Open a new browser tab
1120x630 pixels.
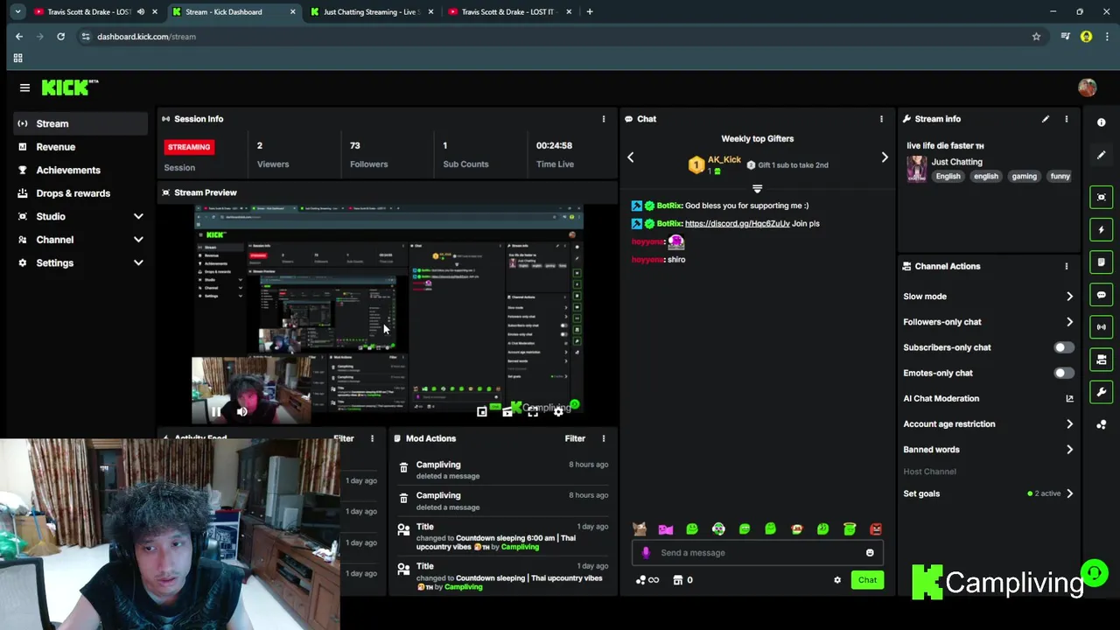[590, 12]
